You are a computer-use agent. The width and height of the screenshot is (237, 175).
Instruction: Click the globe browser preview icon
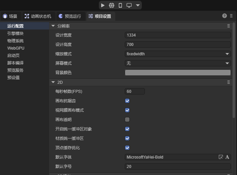(112, 5)
